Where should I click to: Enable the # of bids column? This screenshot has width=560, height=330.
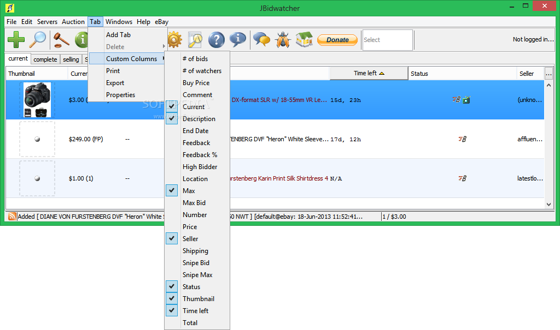point(197,59)
